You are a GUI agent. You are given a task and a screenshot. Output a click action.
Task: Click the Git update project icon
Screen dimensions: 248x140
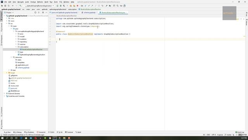click(85, 6)
